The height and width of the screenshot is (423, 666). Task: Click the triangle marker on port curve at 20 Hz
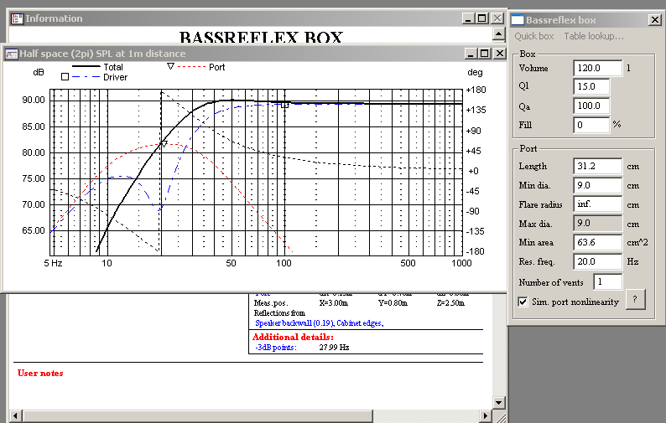[x=164, y=144]
